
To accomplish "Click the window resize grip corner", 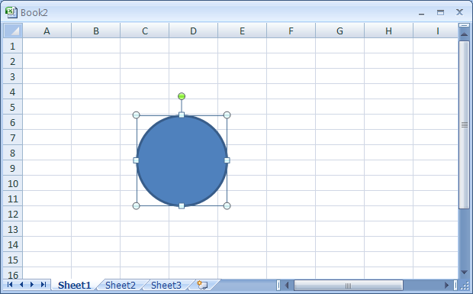I will point(465,286).
